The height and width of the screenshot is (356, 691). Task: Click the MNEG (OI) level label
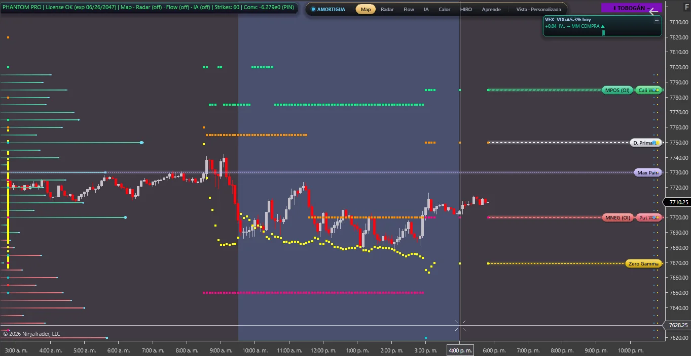(x=617, y=217)
